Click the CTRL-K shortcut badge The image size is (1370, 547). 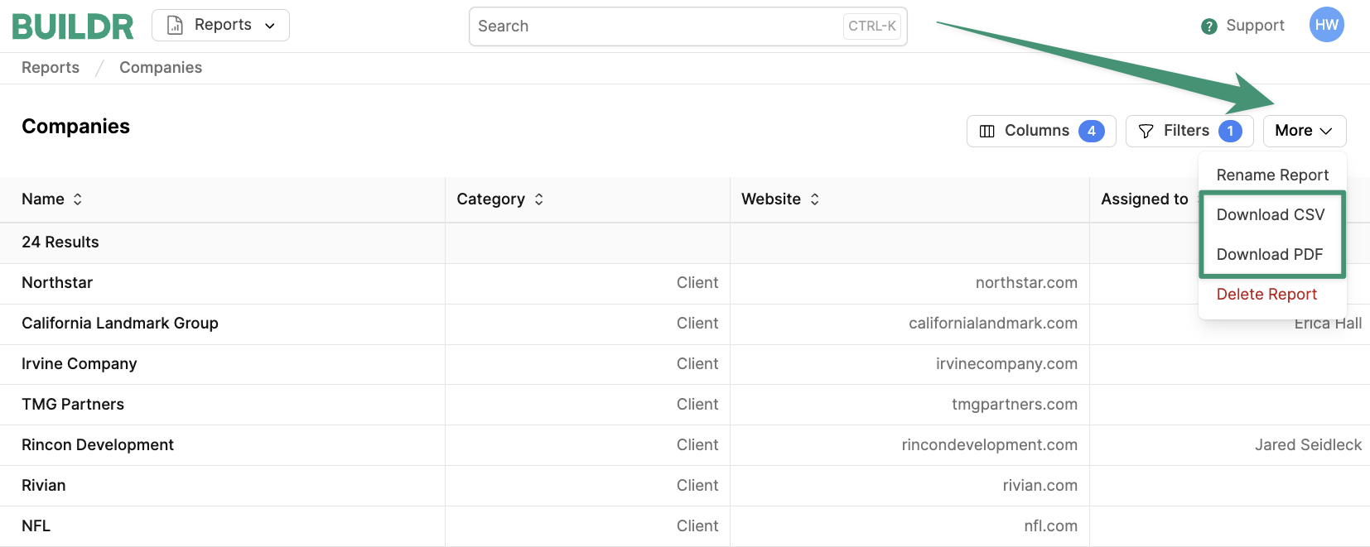tap(872, 26)
